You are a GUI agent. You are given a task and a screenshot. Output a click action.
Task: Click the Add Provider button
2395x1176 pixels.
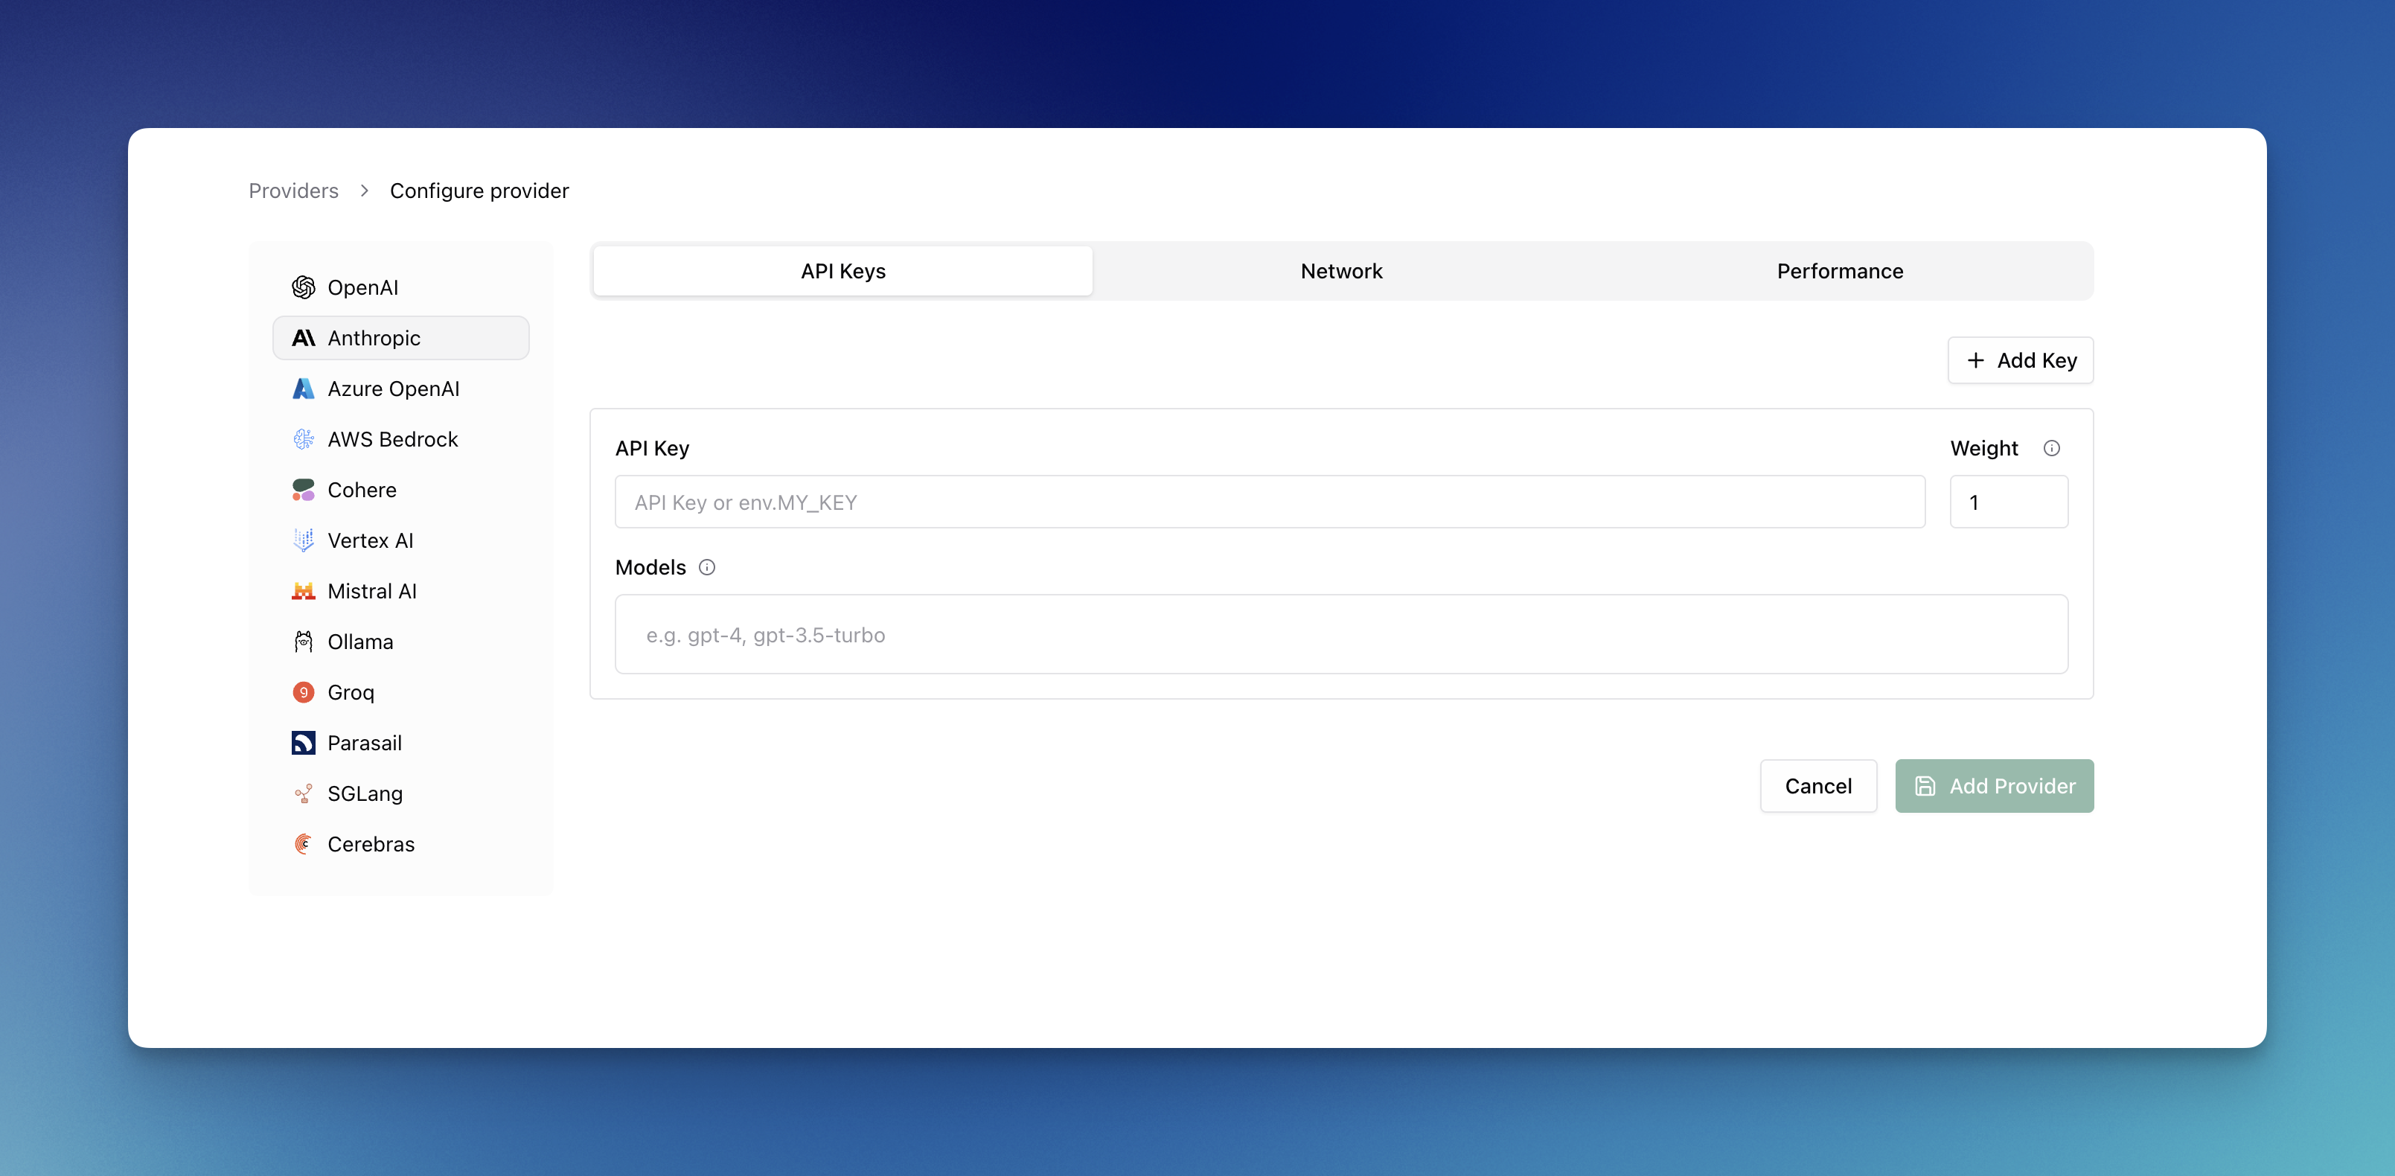pyautogui.click(x=1995, y=785)
